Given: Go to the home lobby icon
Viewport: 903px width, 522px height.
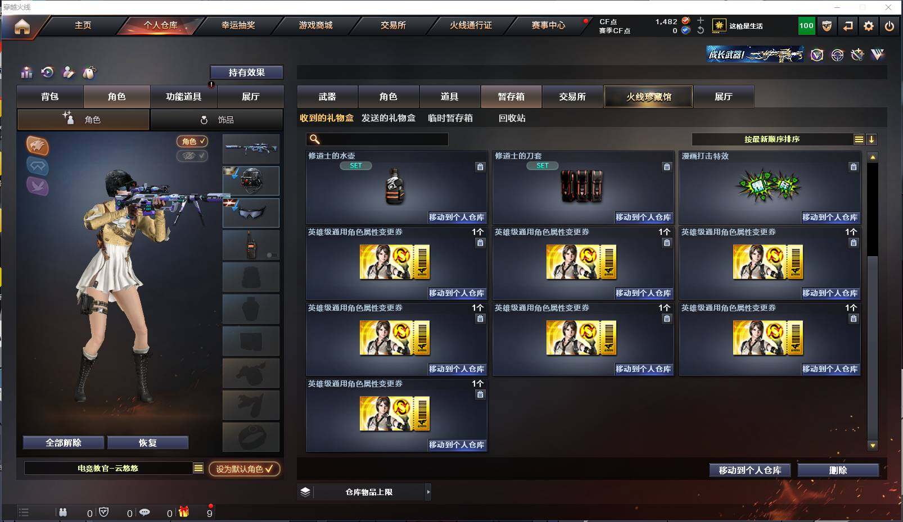Looking at the screenshot, I should (x=22, y=26).
